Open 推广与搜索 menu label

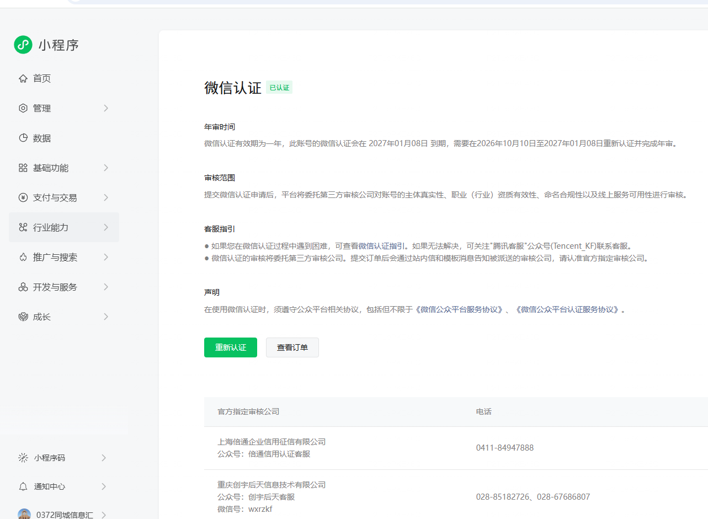[x=55, y=257]
